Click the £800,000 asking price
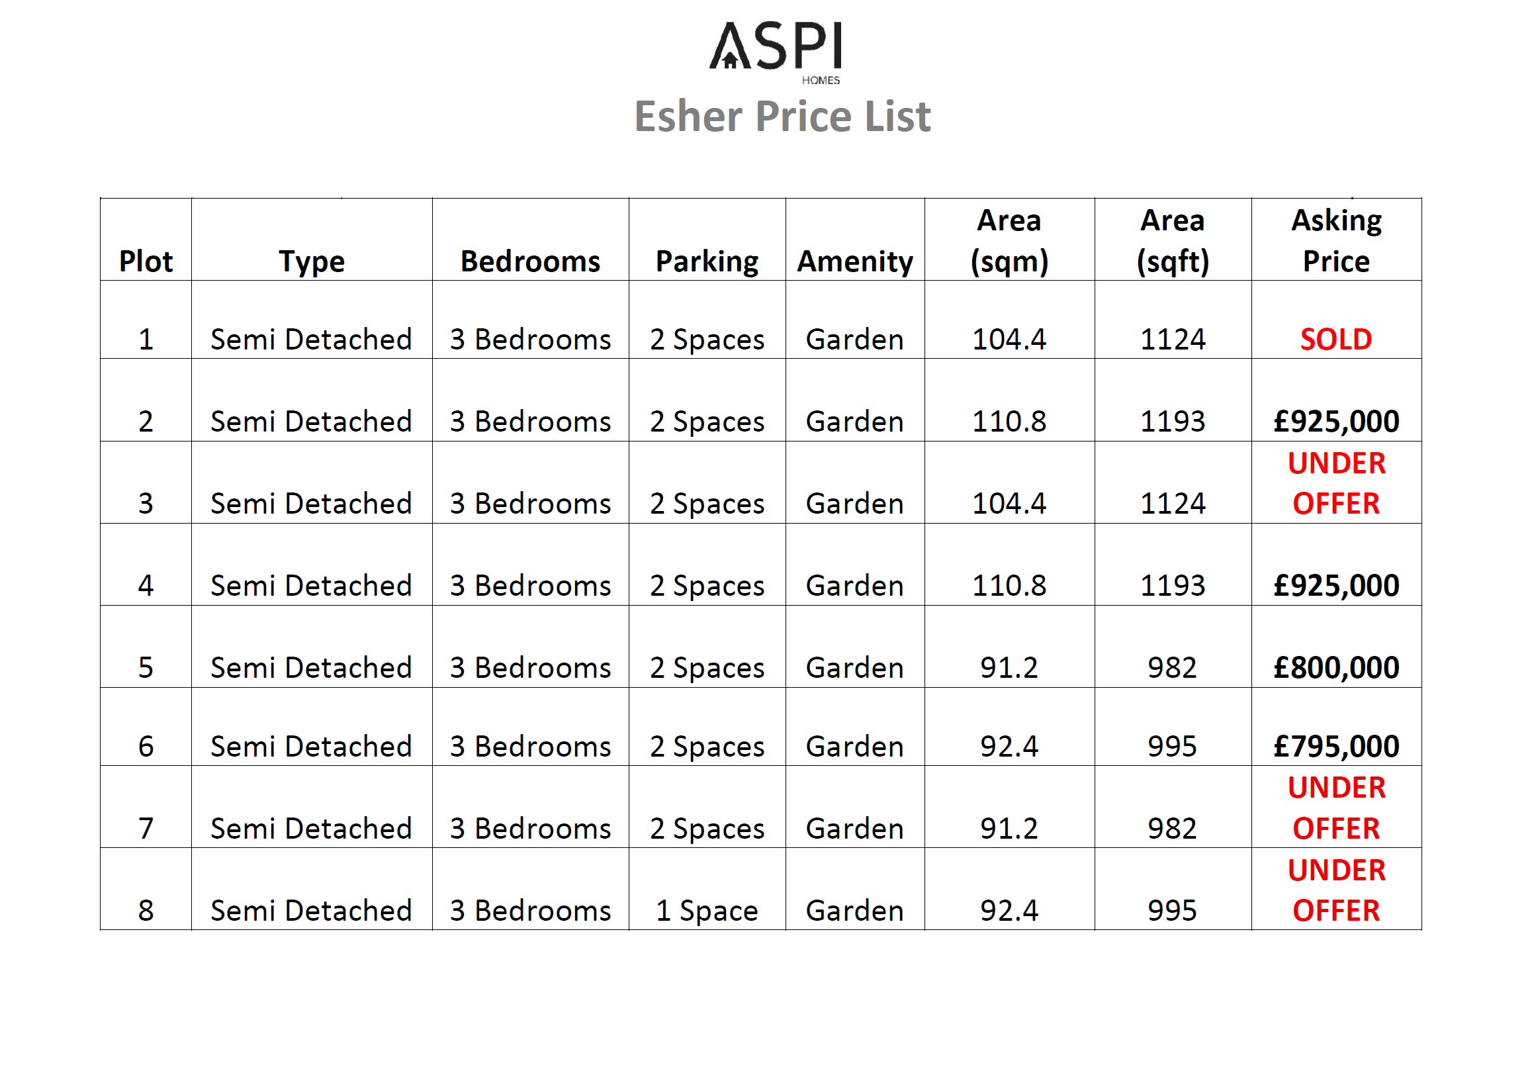1534x1075 pixels. (x=1336, y=668)
